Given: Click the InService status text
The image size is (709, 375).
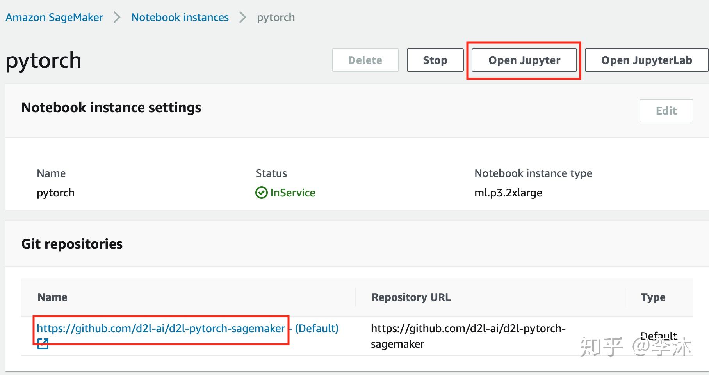Looking at the screenshot, I should (293, 193).
